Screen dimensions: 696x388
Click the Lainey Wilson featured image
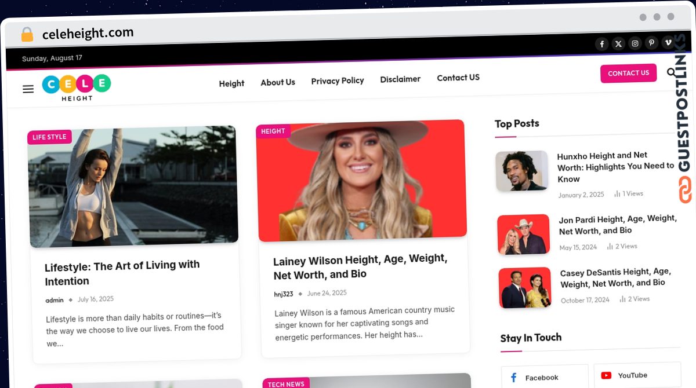coord(361,180)
